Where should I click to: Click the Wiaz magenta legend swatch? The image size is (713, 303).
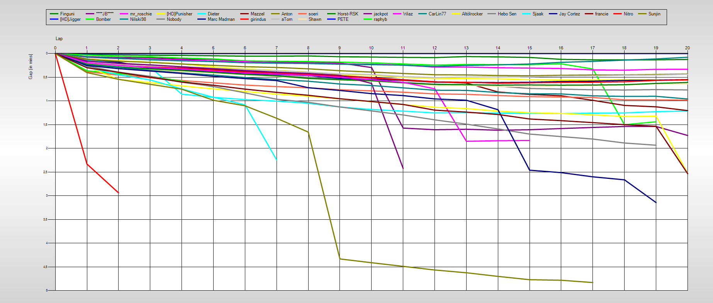397,14
